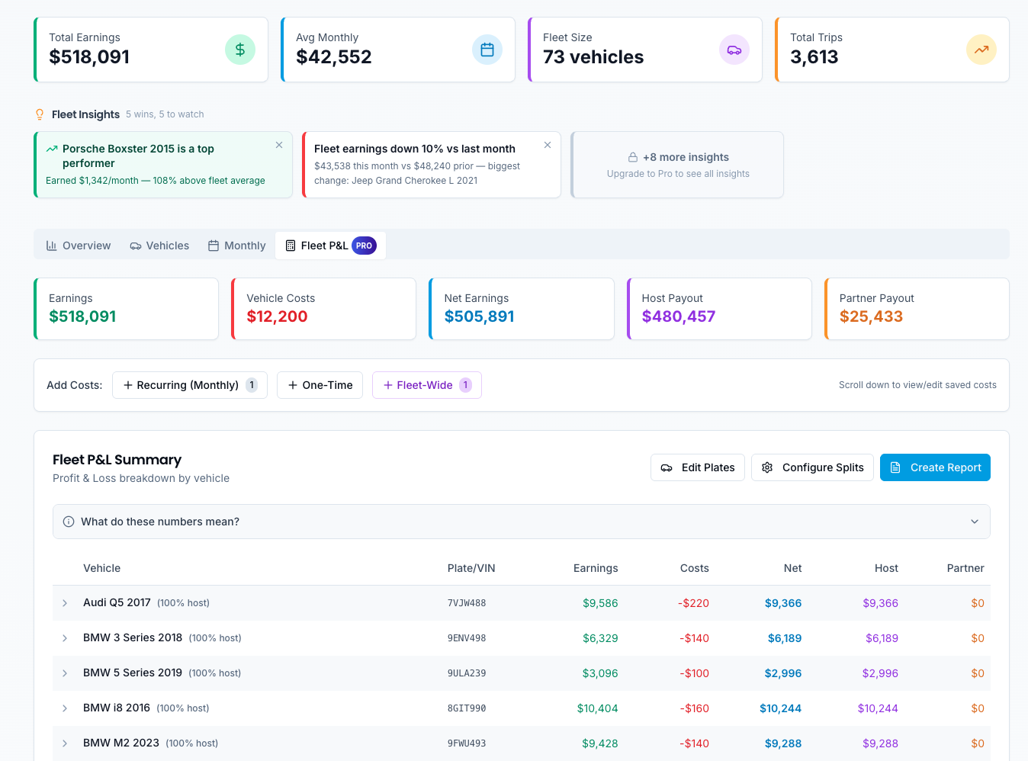Image resolution: width=1028 pixels, height=761 pixels.
Task: Click the calendar icon on Avg Monthly card
Action: tap(487, 50)
